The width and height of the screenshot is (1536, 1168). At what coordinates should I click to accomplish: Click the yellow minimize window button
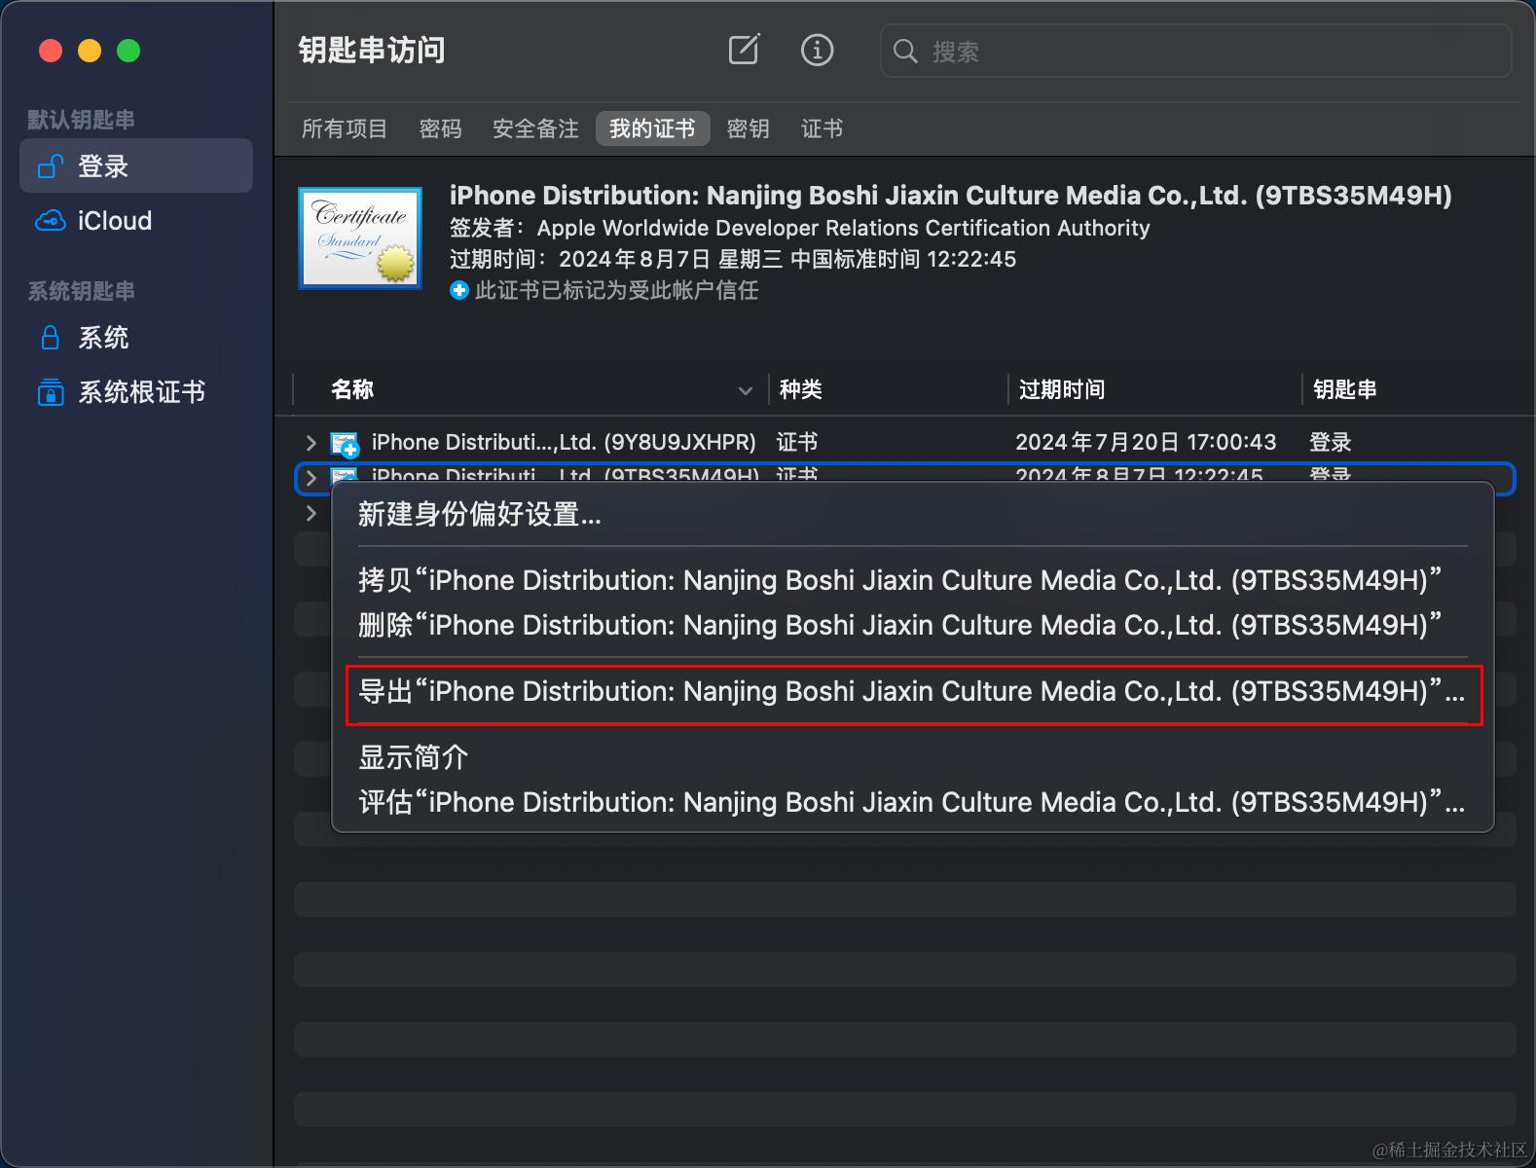(x=90, y=51)
